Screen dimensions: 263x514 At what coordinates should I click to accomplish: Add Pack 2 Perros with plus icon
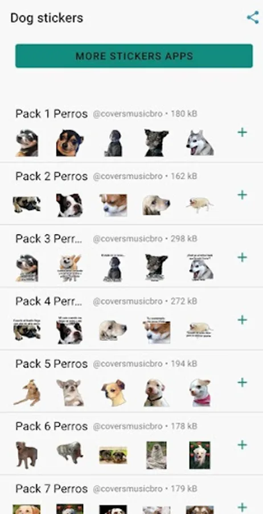tap(242, 195)
